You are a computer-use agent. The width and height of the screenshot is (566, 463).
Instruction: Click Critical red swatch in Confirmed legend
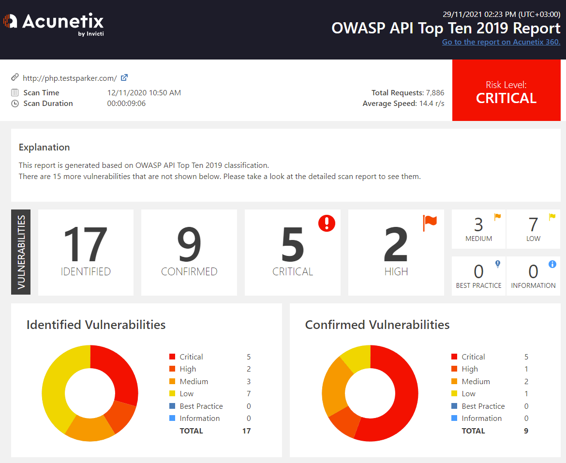(x=454, y=357)
